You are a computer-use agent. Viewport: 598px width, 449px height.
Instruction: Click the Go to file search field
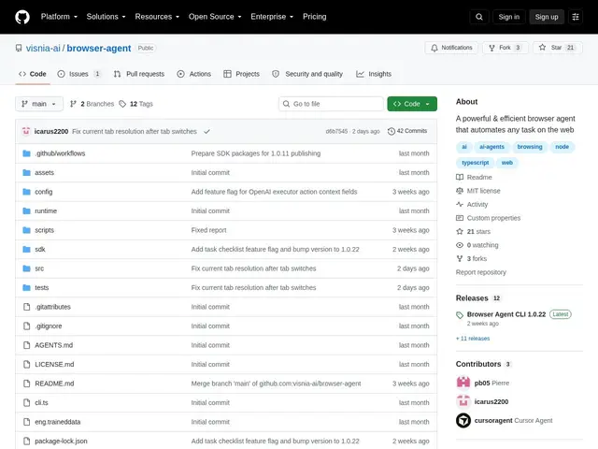tap(331, 104)
